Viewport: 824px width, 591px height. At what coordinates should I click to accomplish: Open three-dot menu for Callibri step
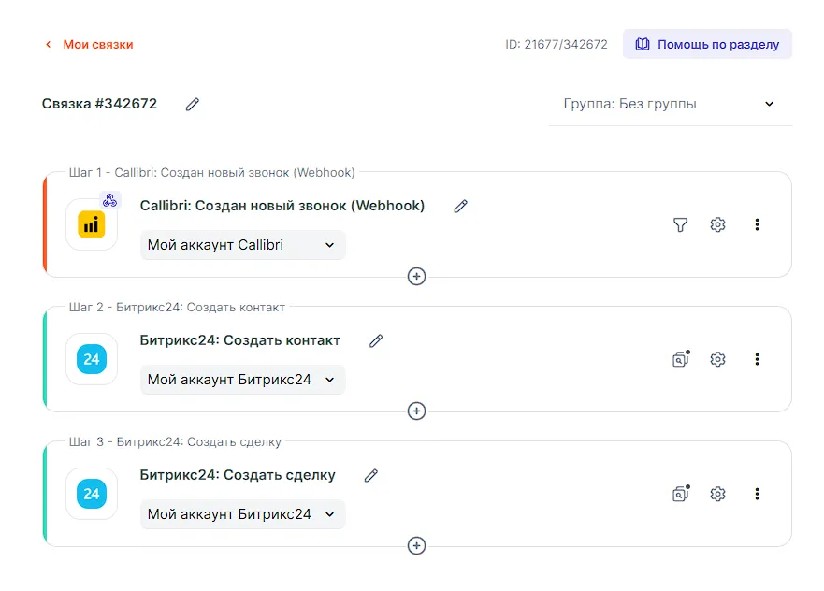[757, 224]
